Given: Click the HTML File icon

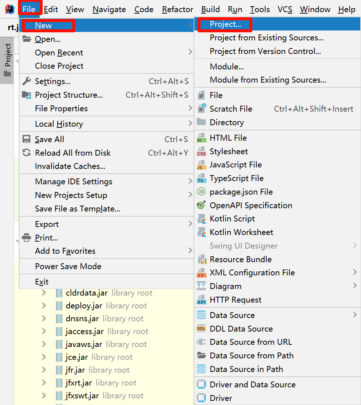Looking at the screenshot, I should pyautogui.click(x=201, y=138).
